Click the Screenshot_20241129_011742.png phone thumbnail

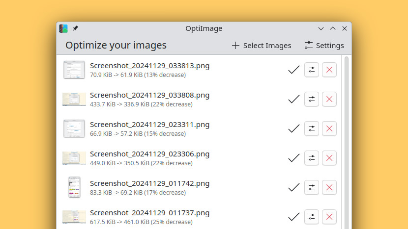pos(74,187)
